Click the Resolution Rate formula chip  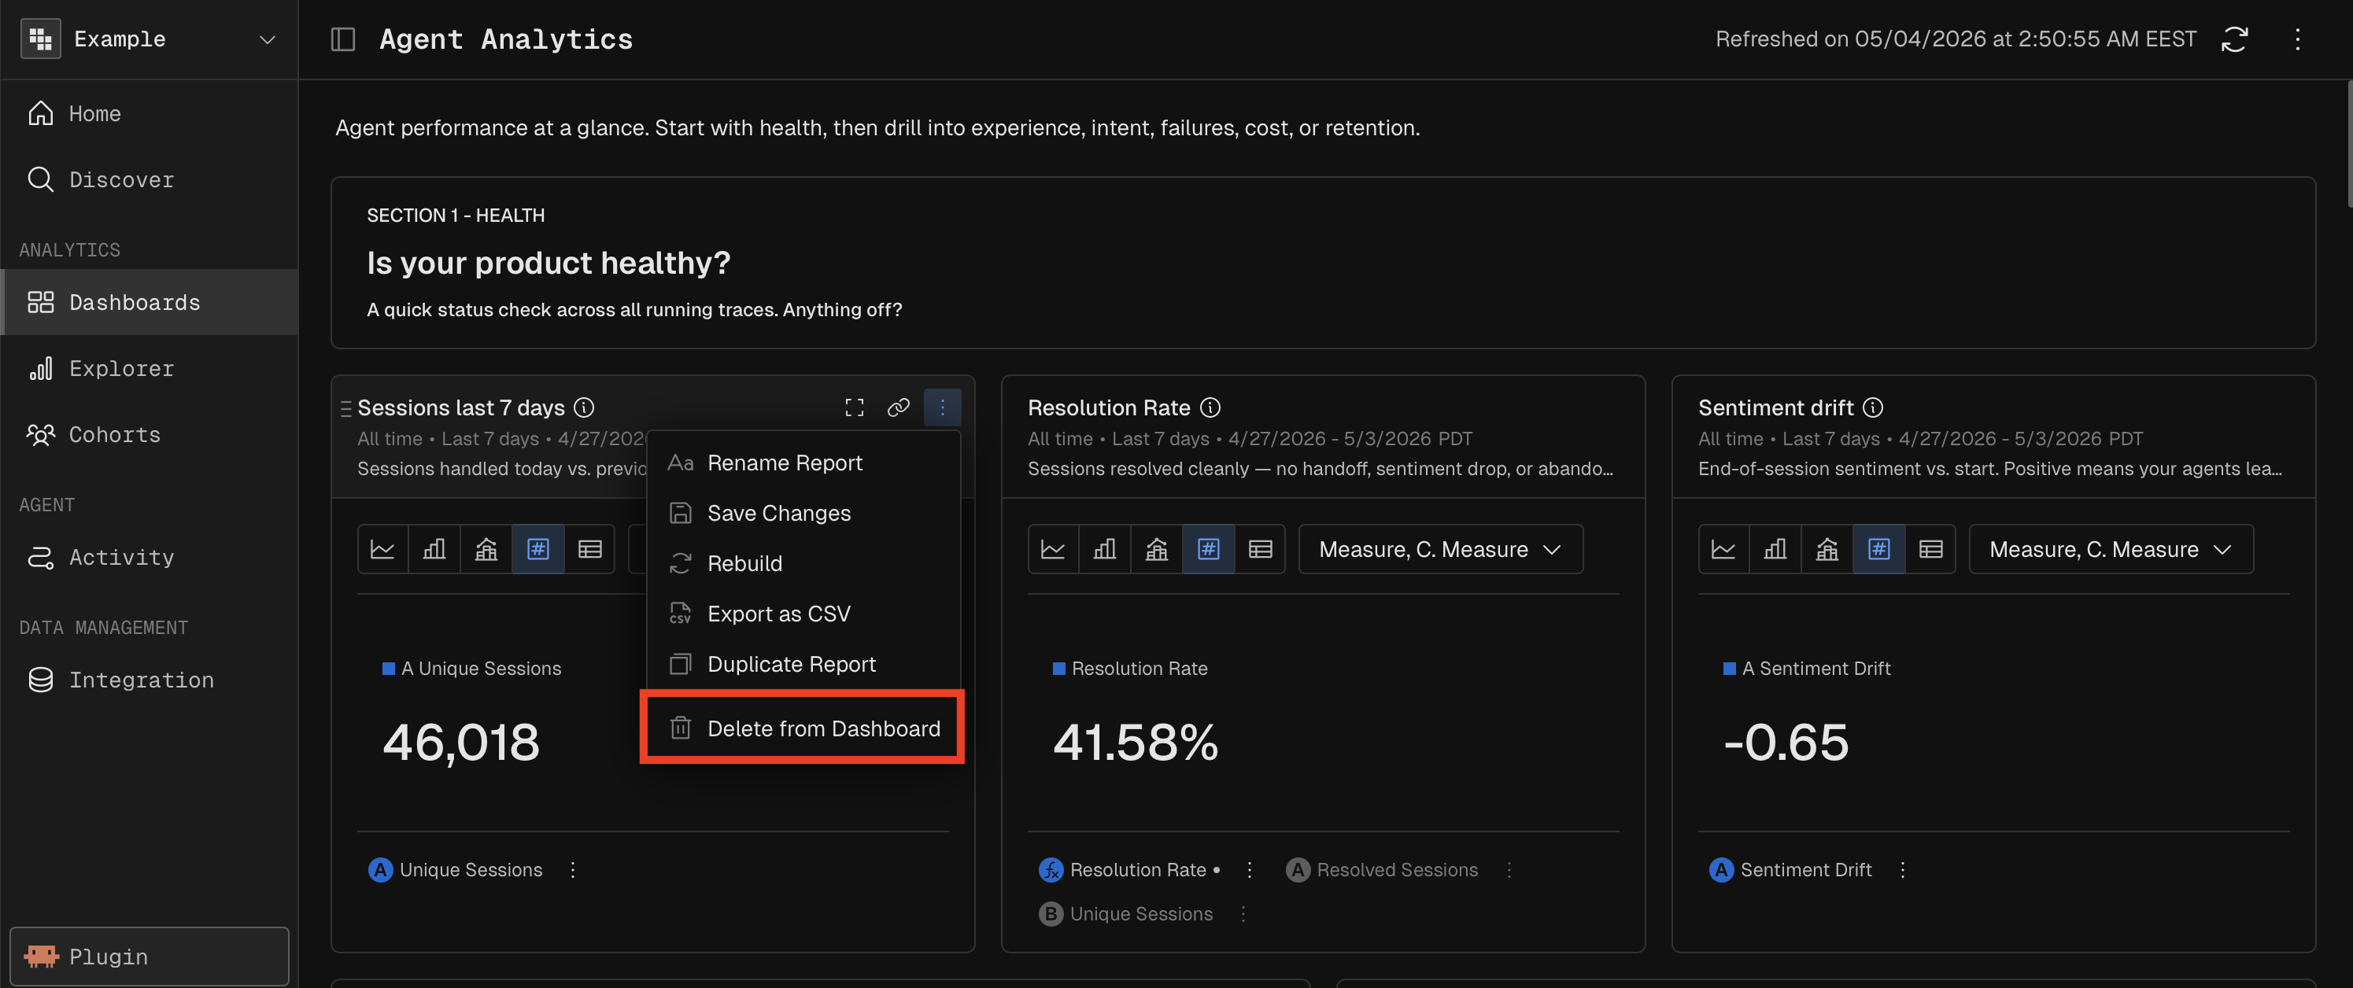tap(1129, 869)
